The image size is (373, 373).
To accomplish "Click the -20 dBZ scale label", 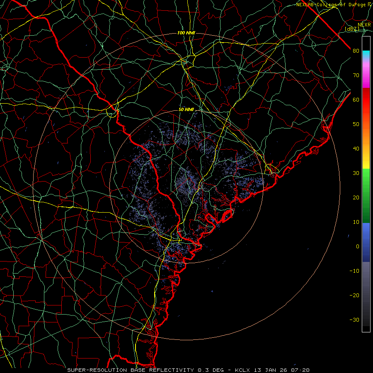I will (x=354, y=295).
